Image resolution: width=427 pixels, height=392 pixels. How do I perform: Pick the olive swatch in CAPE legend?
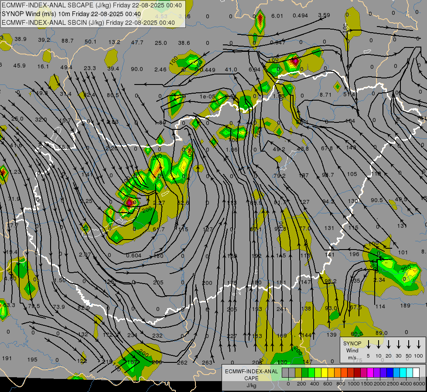coord(298,372)
